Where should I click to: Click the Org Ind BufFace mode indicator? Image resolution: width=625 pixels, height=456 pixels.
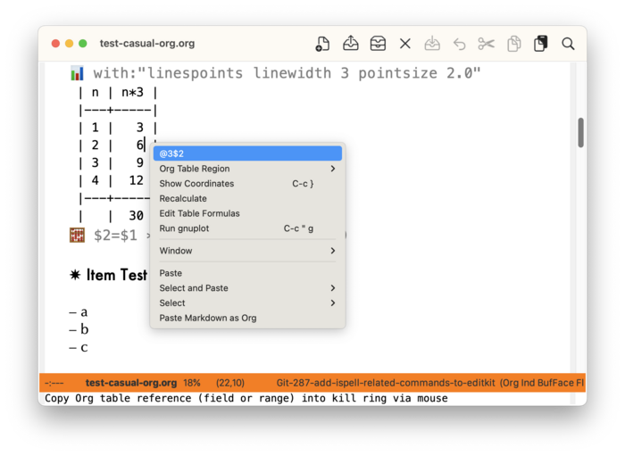click(542, 383)
